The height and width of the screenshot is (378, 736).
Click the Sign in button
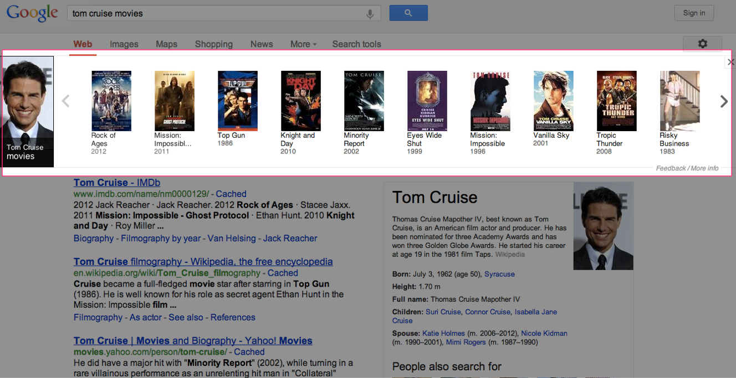pyautogui.click(x=694, y=13)
